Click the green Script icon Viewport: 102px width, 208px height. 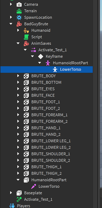[26, 37]
